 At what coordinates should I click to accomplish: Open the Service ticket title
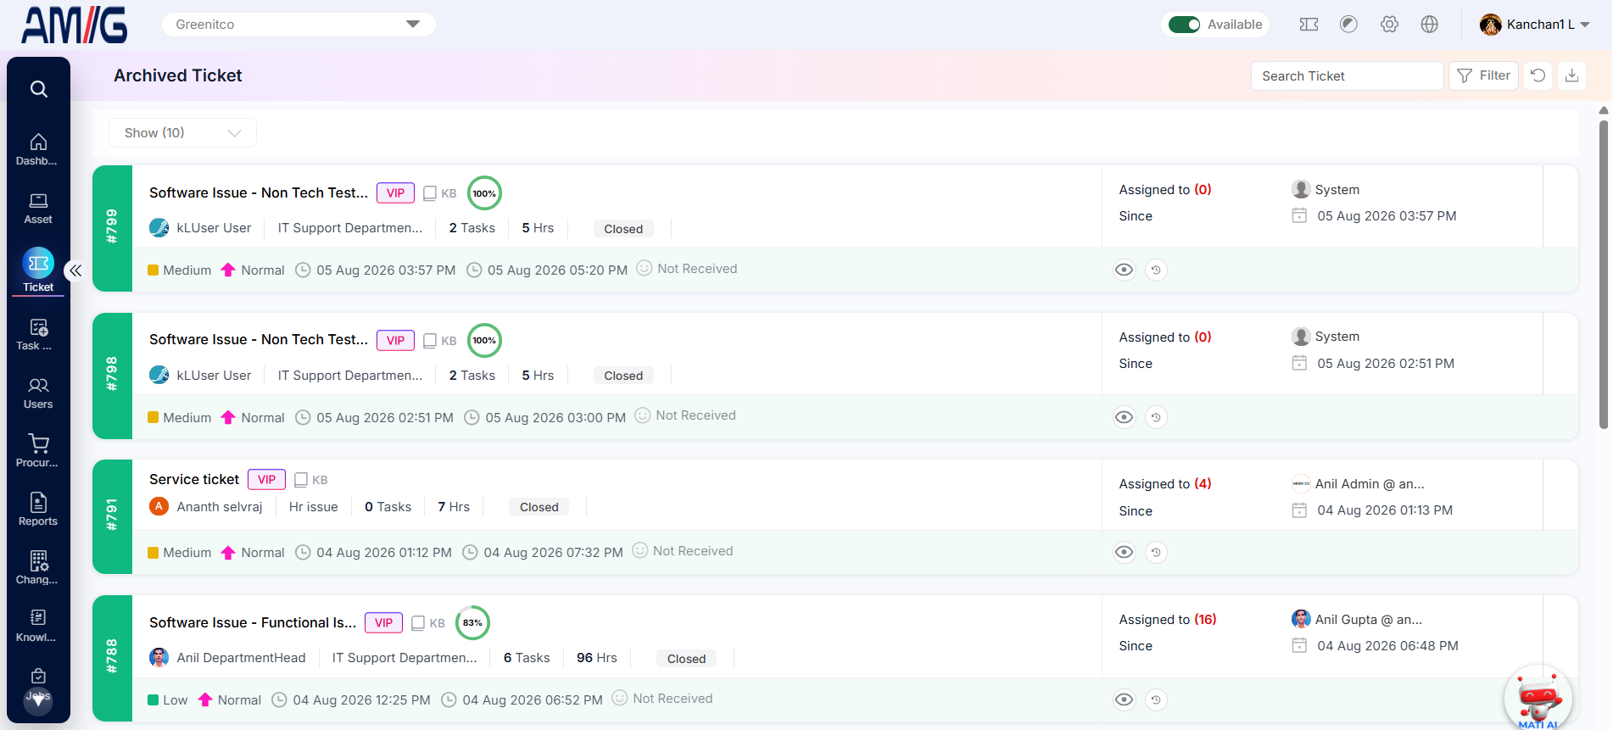pos(194,480)
